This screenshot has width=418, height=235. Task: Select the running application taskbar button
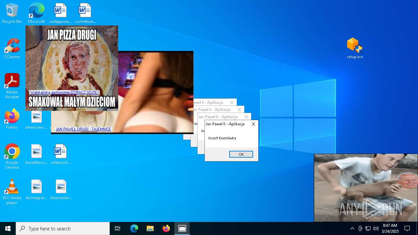point(182,228)
